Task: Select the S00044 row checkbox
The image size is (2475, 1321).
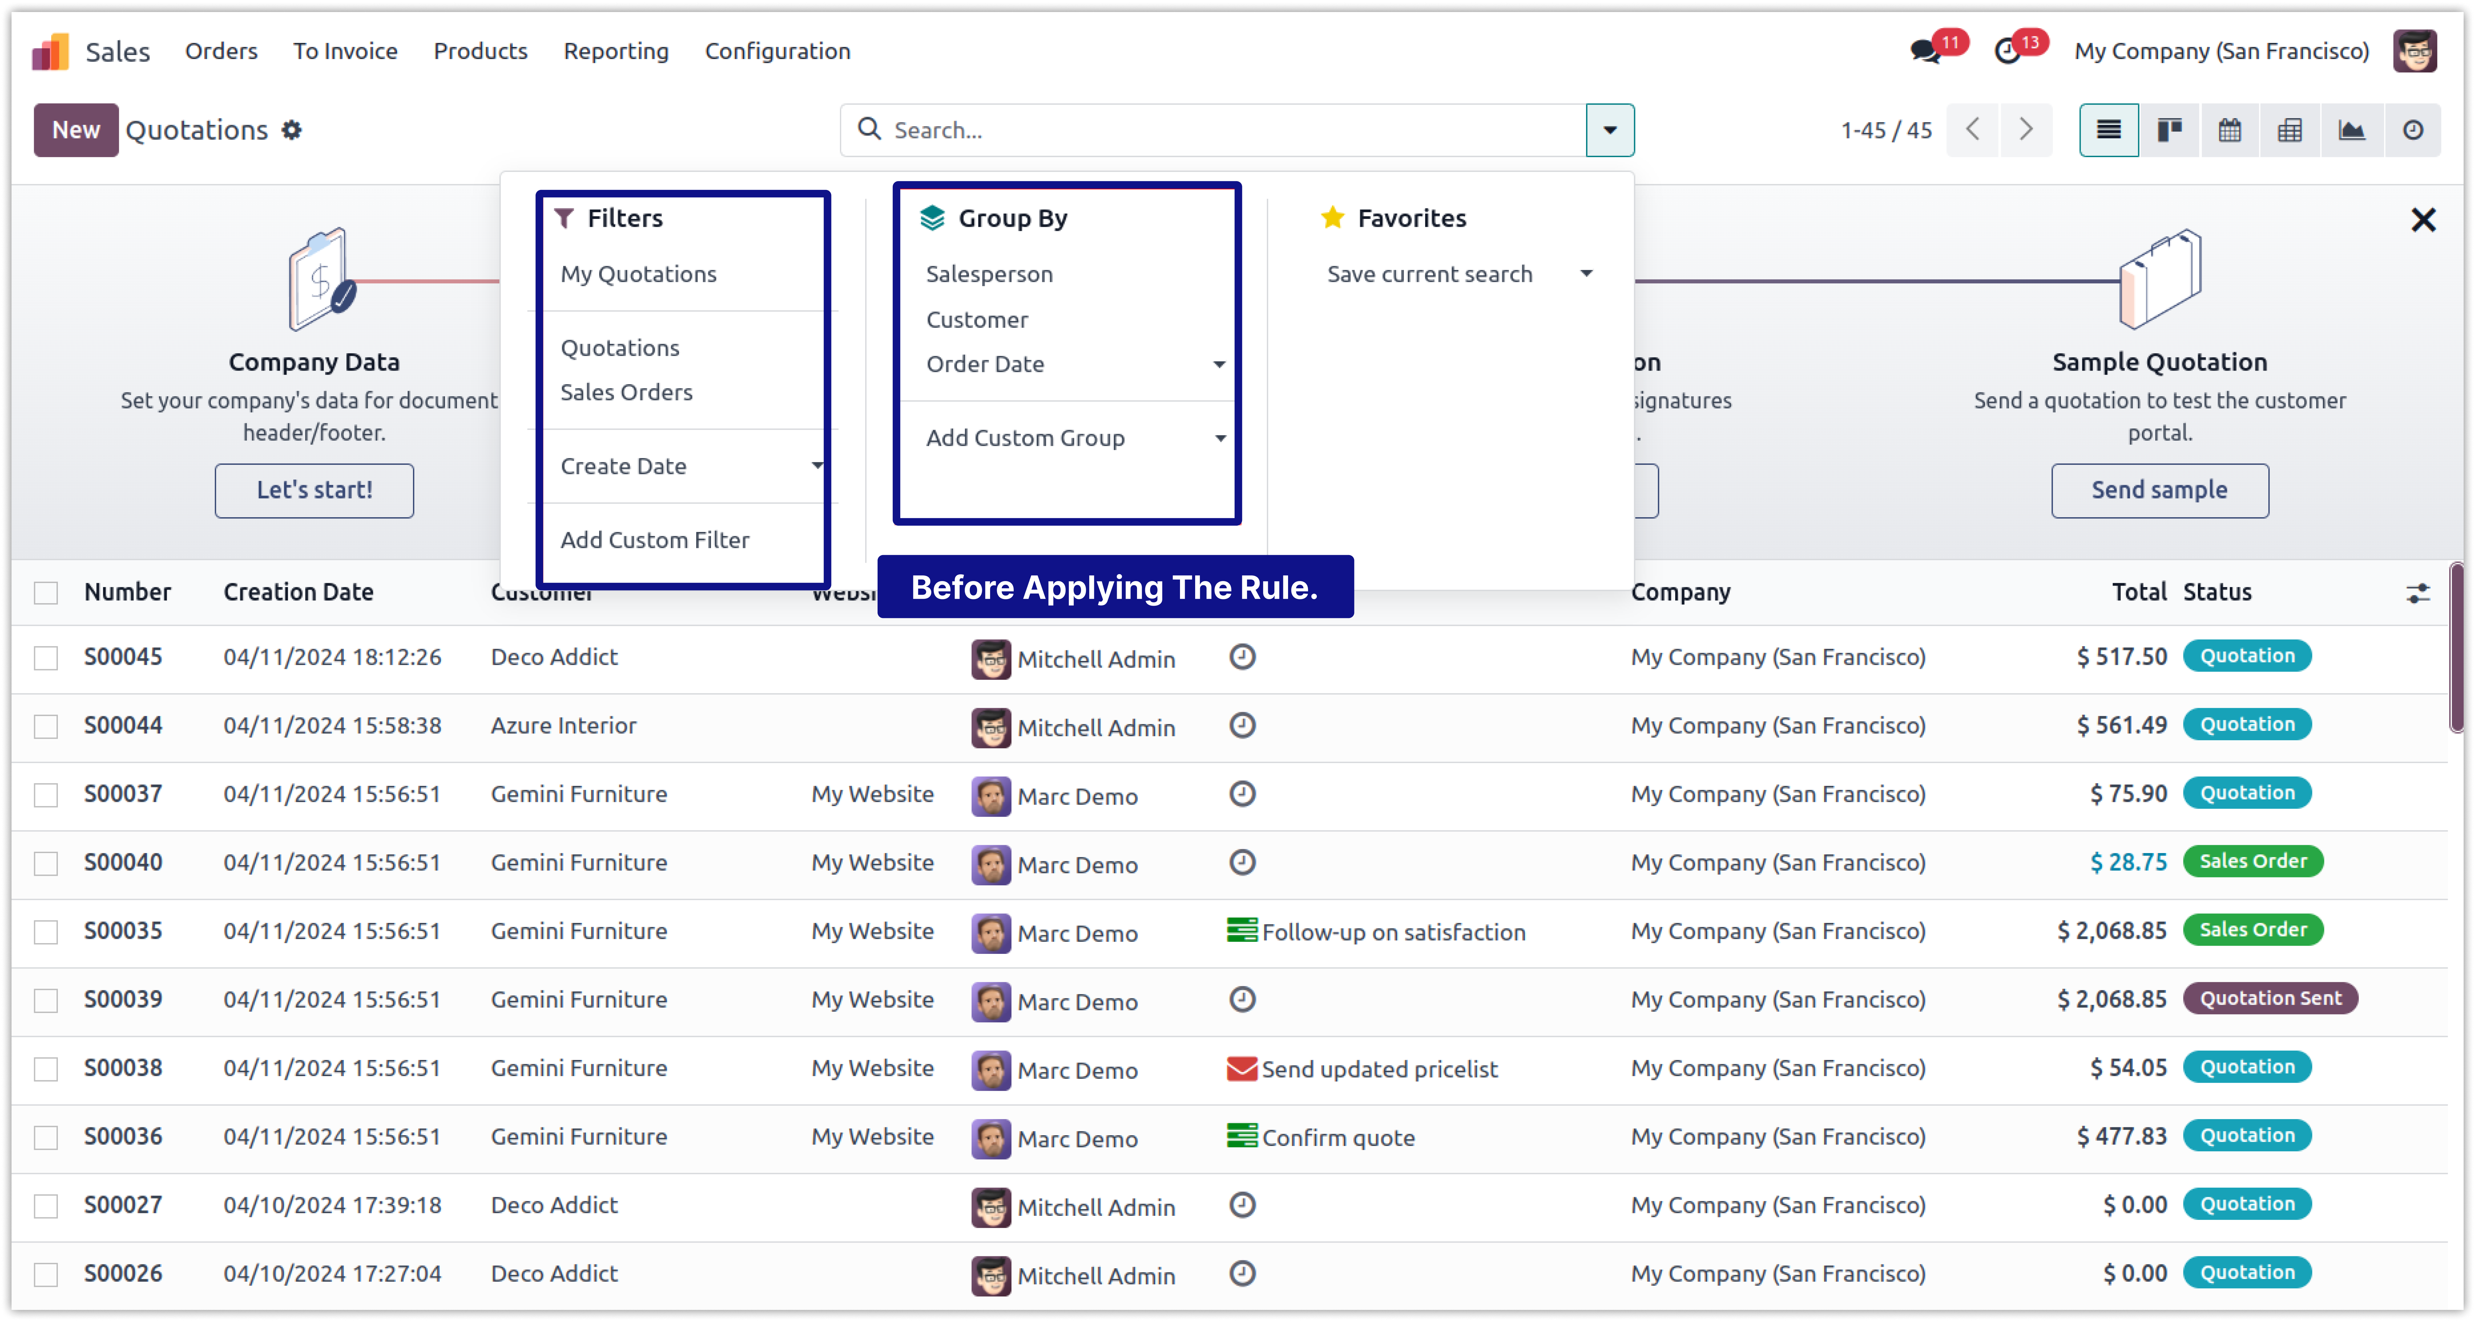Action: (46, 726)
